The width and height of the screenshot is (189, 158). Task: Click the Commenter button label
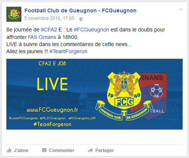coord(61,151)
